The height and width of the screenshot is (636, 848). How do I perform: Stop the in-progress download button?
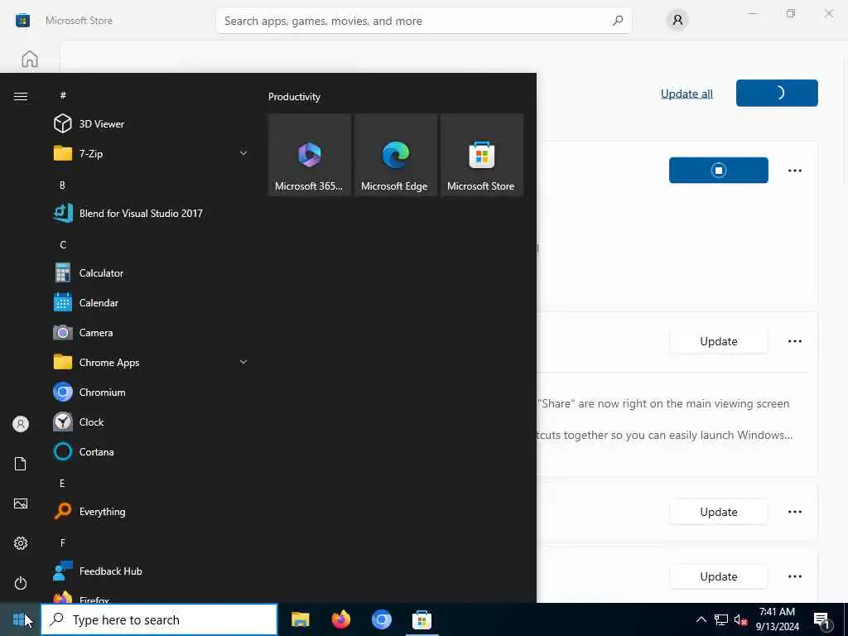pyautogui.click(x=718, y=171)
